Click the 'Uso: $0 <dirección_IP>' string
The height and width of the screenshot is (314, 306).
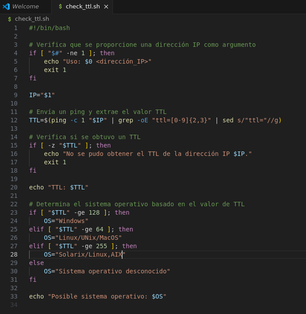(107, 61)
